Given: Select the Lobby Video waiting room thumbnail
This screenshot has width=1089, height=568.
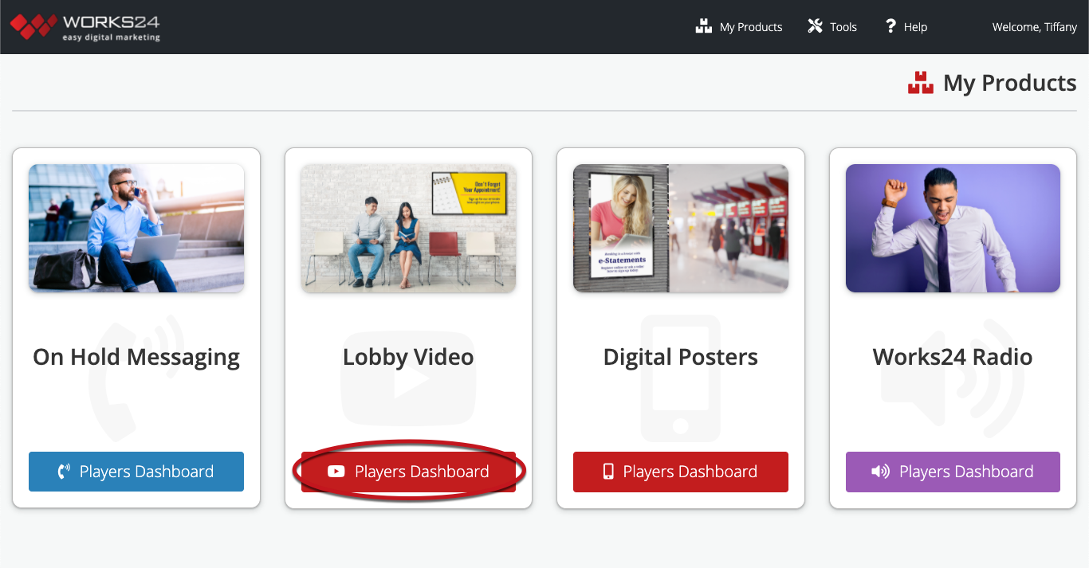Looking at the screenshot, I should 408,228.
